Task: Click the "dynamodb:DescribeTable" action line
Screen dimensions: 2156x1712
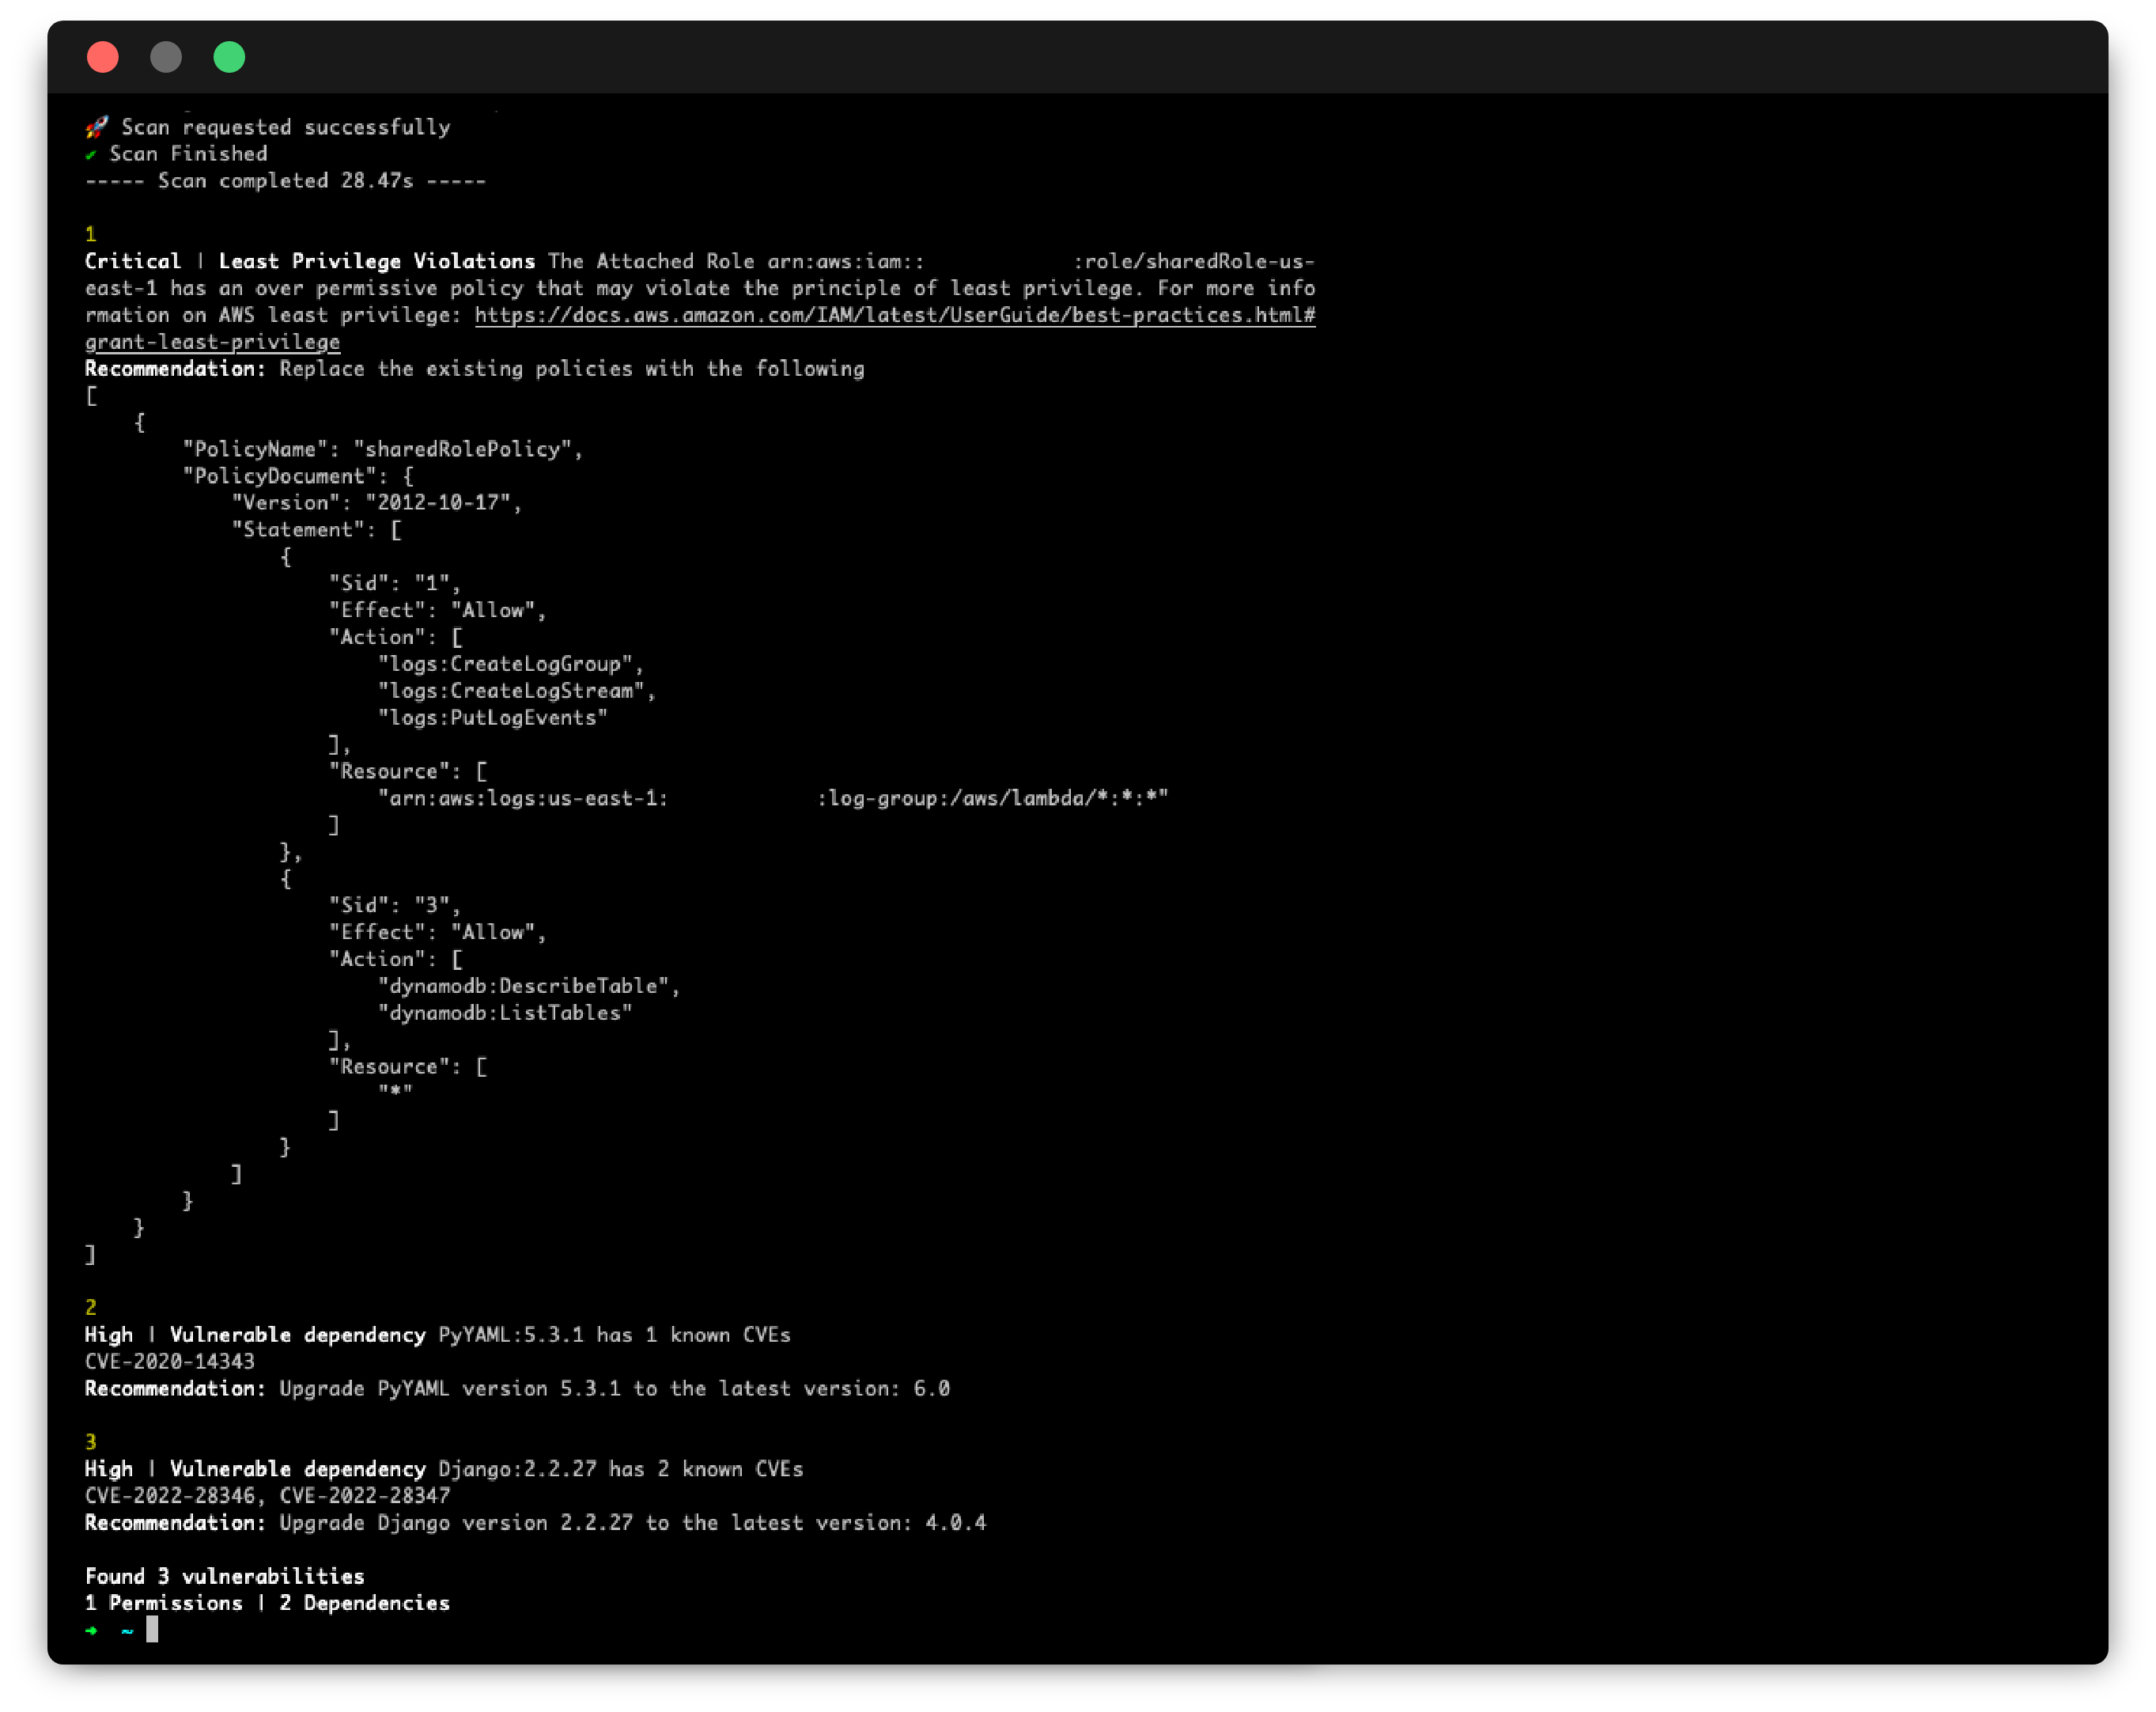Action: [529, 986]
